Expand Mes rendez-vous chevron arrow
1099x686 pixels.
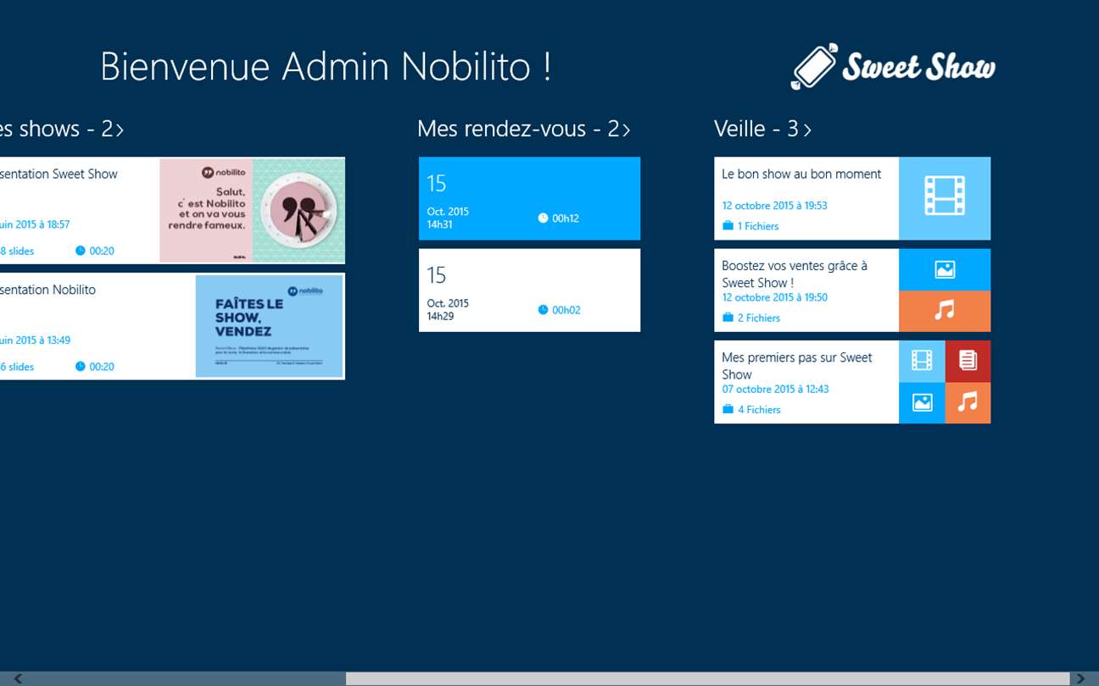coord(626,130)
